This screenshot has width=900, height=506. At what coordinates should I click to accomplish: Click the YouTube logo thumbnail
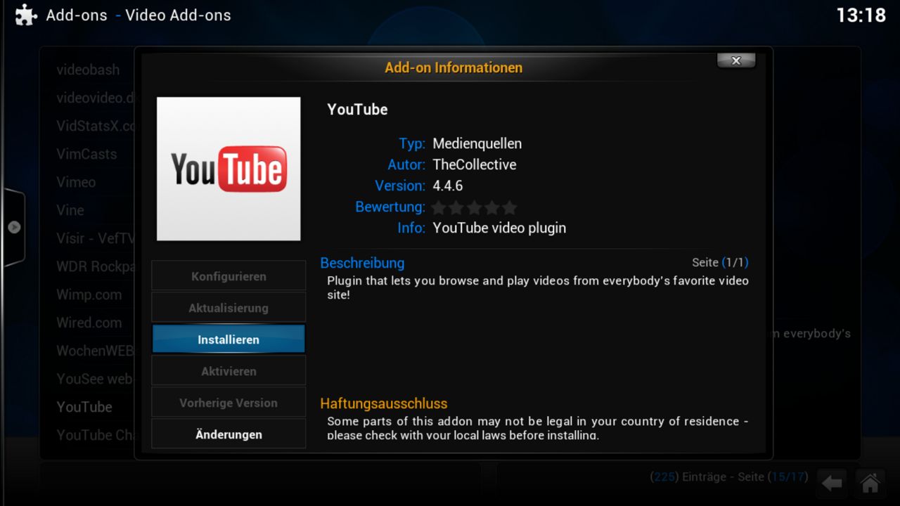[229, 169]
